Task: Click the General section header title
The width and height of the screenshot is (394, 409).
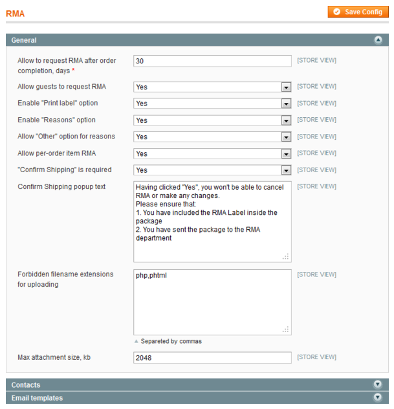Action: [24, 40]
